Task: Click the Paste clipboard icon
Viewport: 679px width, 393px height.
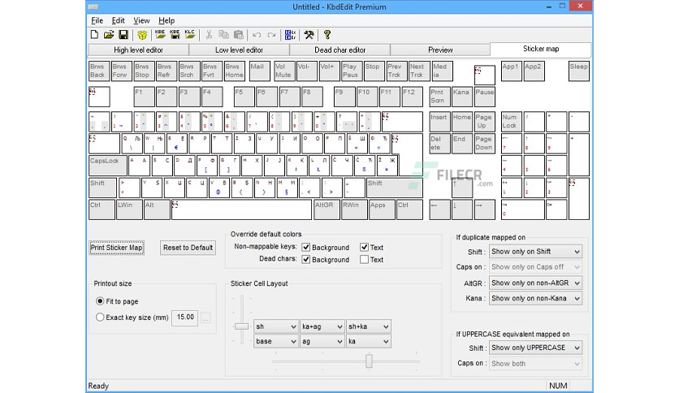Action: [238, 35]
